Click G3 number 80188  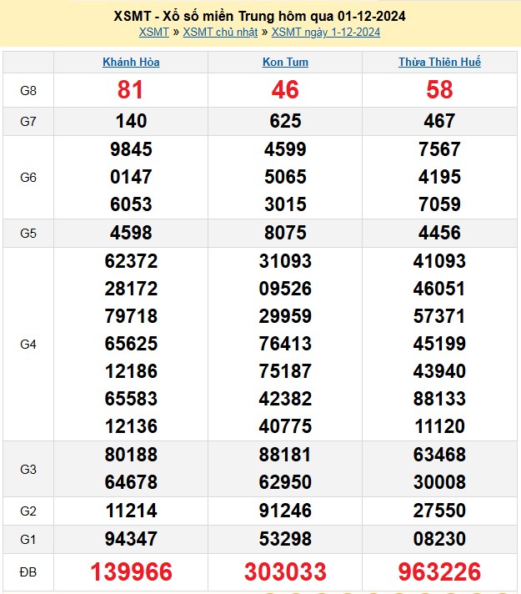click(x=131, y=455)
